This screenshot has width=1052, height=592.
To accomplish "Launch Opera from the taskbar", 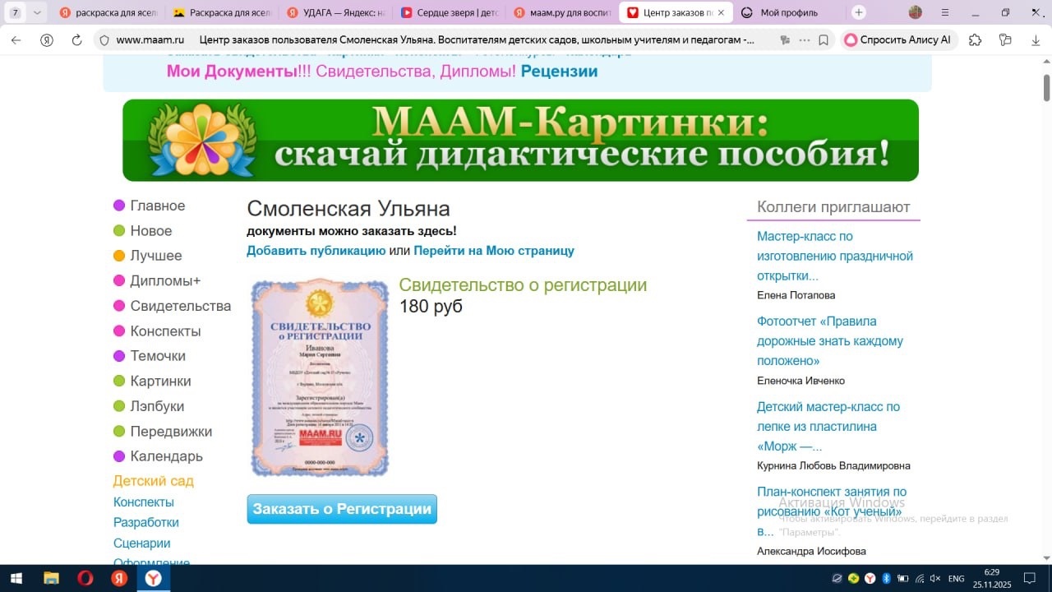I will pos(85,578).
